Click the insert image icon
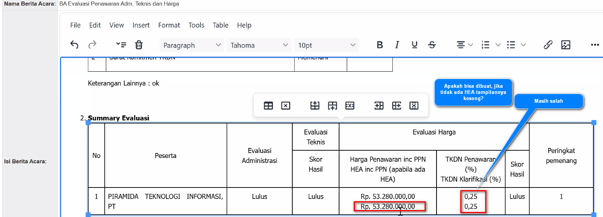This screenshot has width=603, height=217. click(x=565, y=45)
